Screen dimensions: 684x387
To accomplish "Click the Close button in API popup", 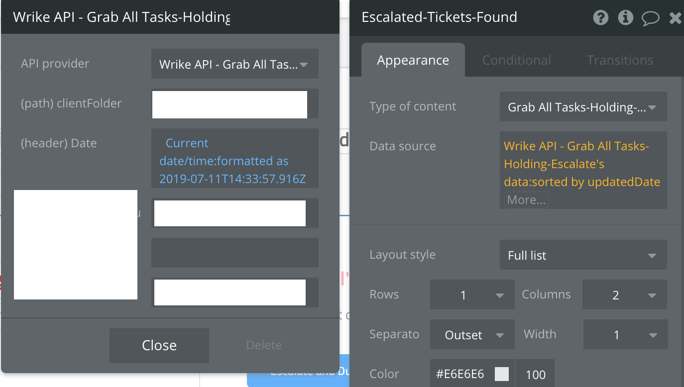I will (x=159, y=345).
